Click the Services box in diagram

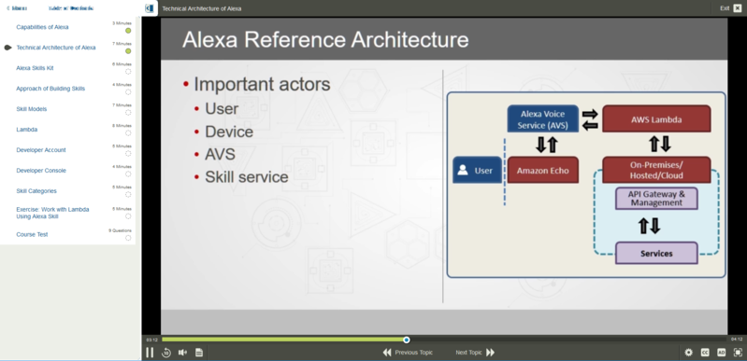pos(656,253)
